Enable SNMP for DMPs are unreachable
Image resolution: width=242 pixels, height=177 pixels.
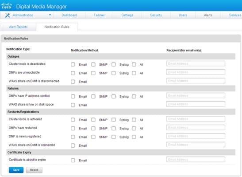coord(93,73)
